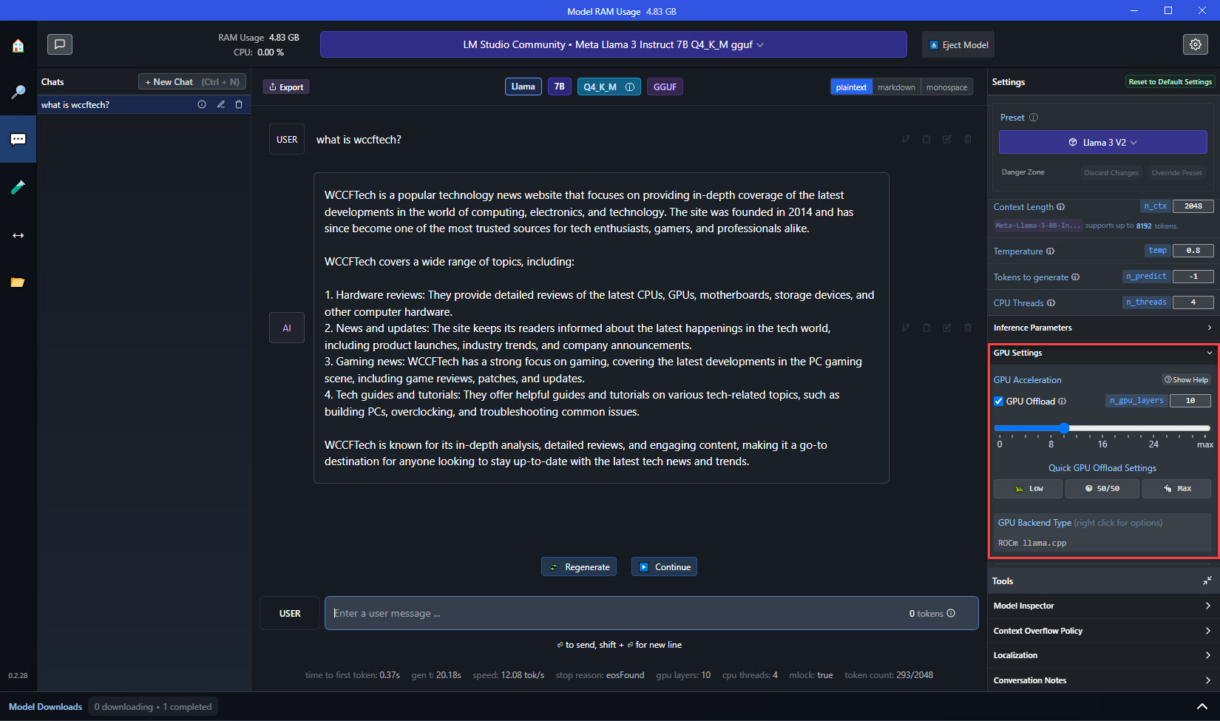Copy the AI response to clipboard
This screenshot has width=1220, height=721.
click(x=926, y=328)
